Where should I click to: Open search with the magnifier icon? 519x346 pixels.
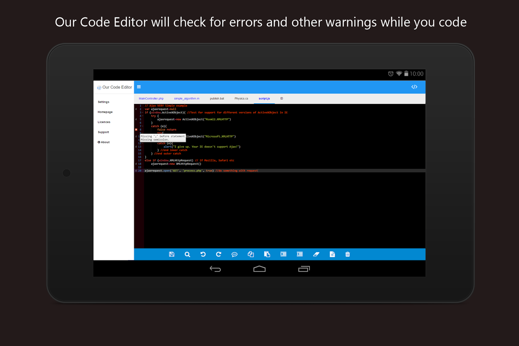187,254
